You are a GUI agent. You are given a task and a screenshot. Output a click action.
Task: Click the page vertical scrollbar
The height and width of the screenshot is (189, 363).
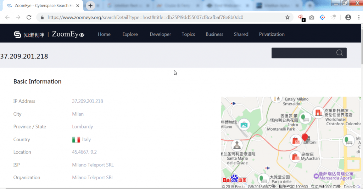coord(362,46)
